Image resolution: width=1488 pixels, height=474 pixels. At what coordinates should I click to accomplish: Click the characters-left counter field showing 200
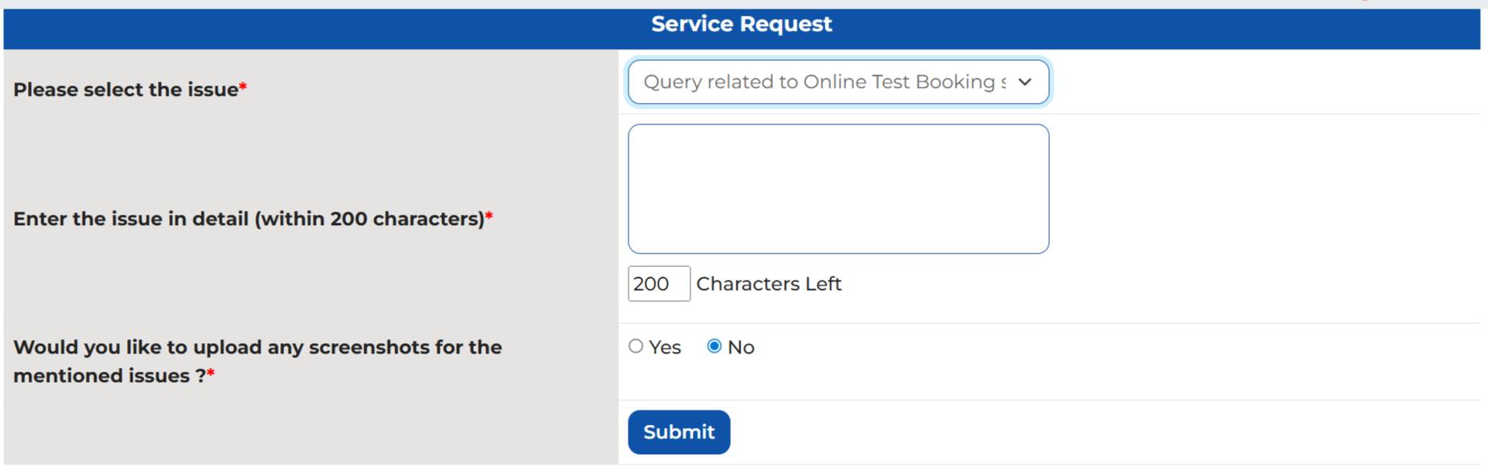pos(658,284)
